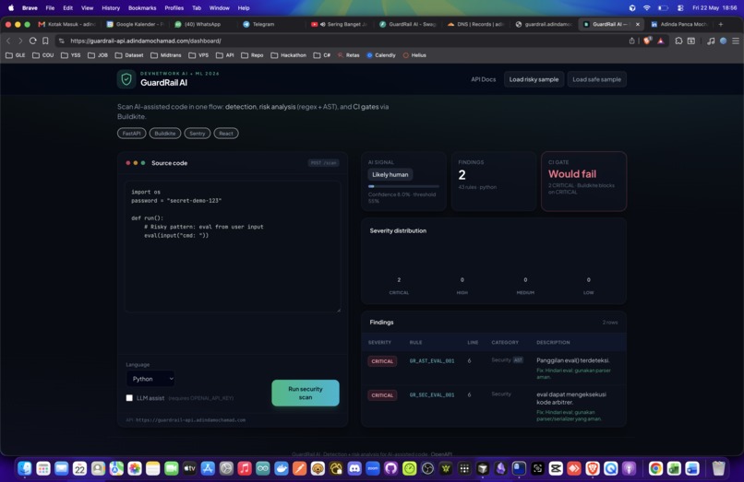Click the Calendly bookmark
This screenshot has width=744, height=482.
click(380, 55)
